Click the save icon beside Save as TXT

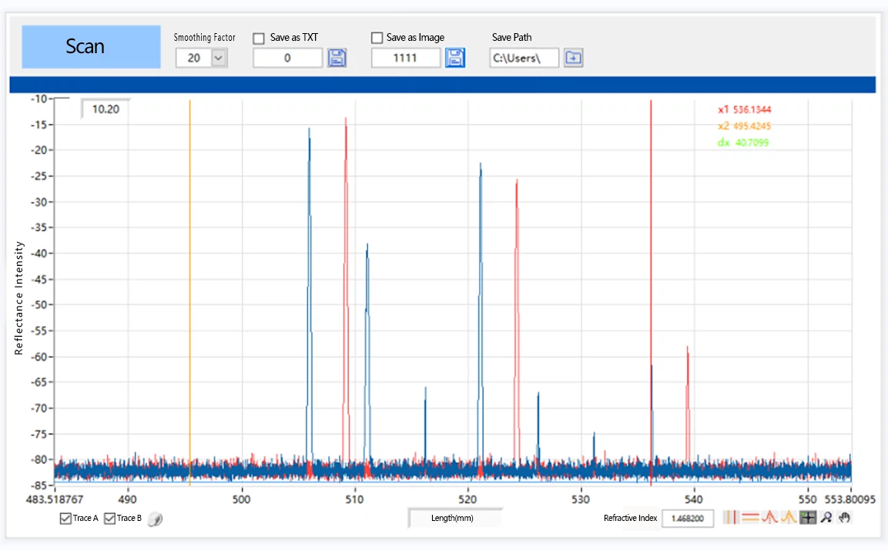(337, 57)
